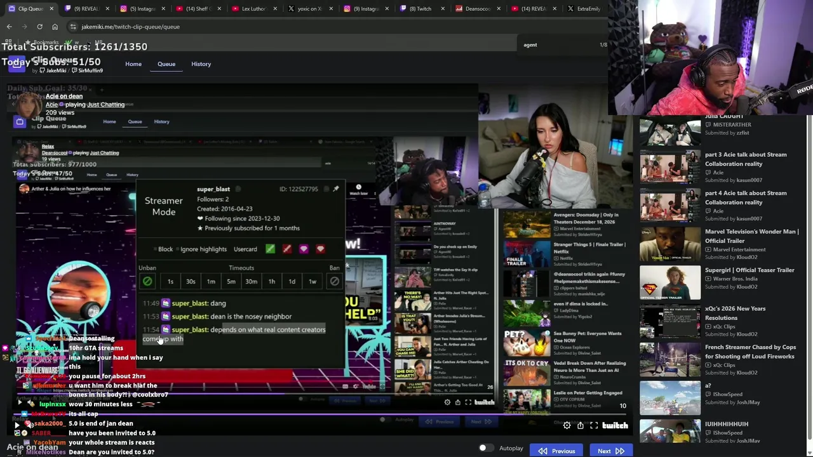Image resolution: width=813 pixels, height=457 pixels.
Task: Click the Twitch logo in the player
Action: [615, 425]
